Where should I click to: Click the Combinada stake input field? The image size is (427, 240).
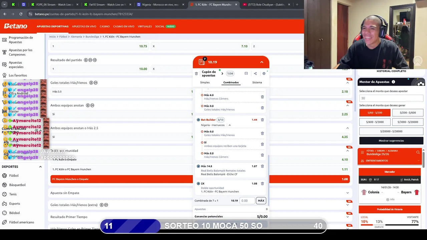247,201
